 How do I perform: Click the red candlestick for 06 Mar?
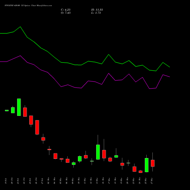click(68, 161)
